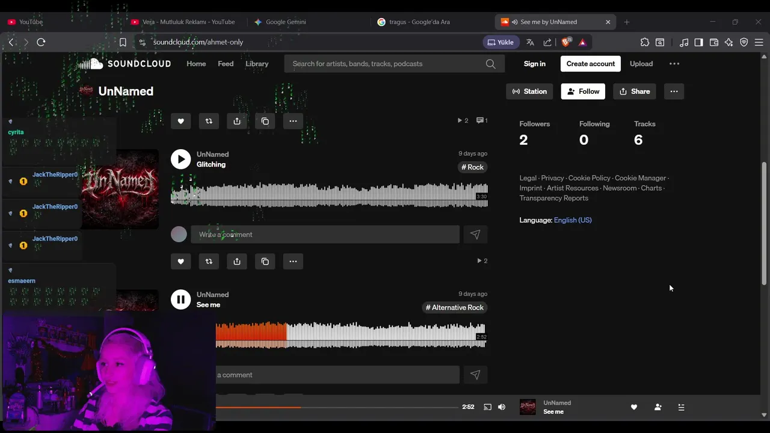Image resolution: width=770 pixels, height=433 pixels.
Task: Seek within the bottom player progress bar
Action: point(337,407)
